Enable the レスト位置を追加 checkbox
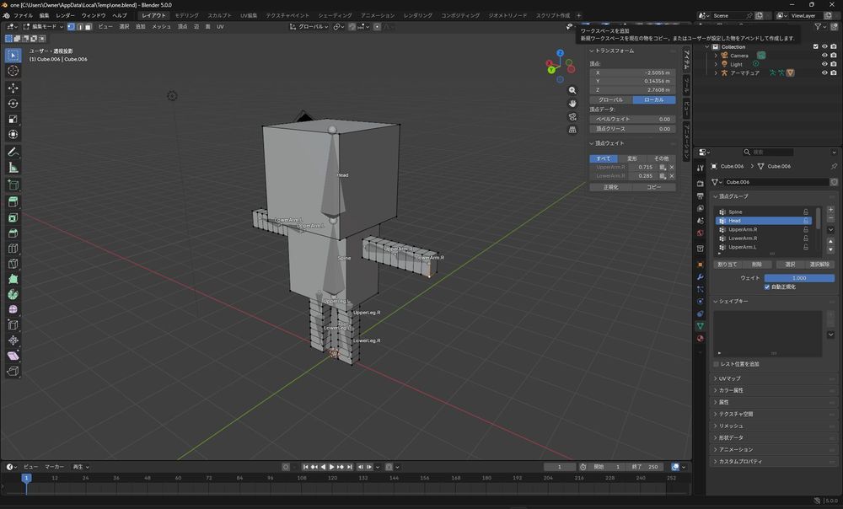The height and width of the screenshot is (509, 843). (x=717, y=364)
